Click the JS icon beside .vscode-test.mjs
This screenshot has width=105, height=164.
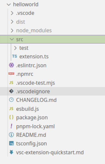(x=11, y=83)
